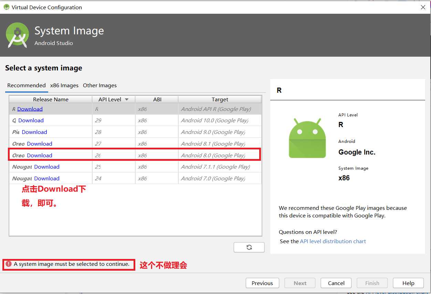
Task: Select the Android 9.0 (Google Play) cell
Action: point(220,132)
